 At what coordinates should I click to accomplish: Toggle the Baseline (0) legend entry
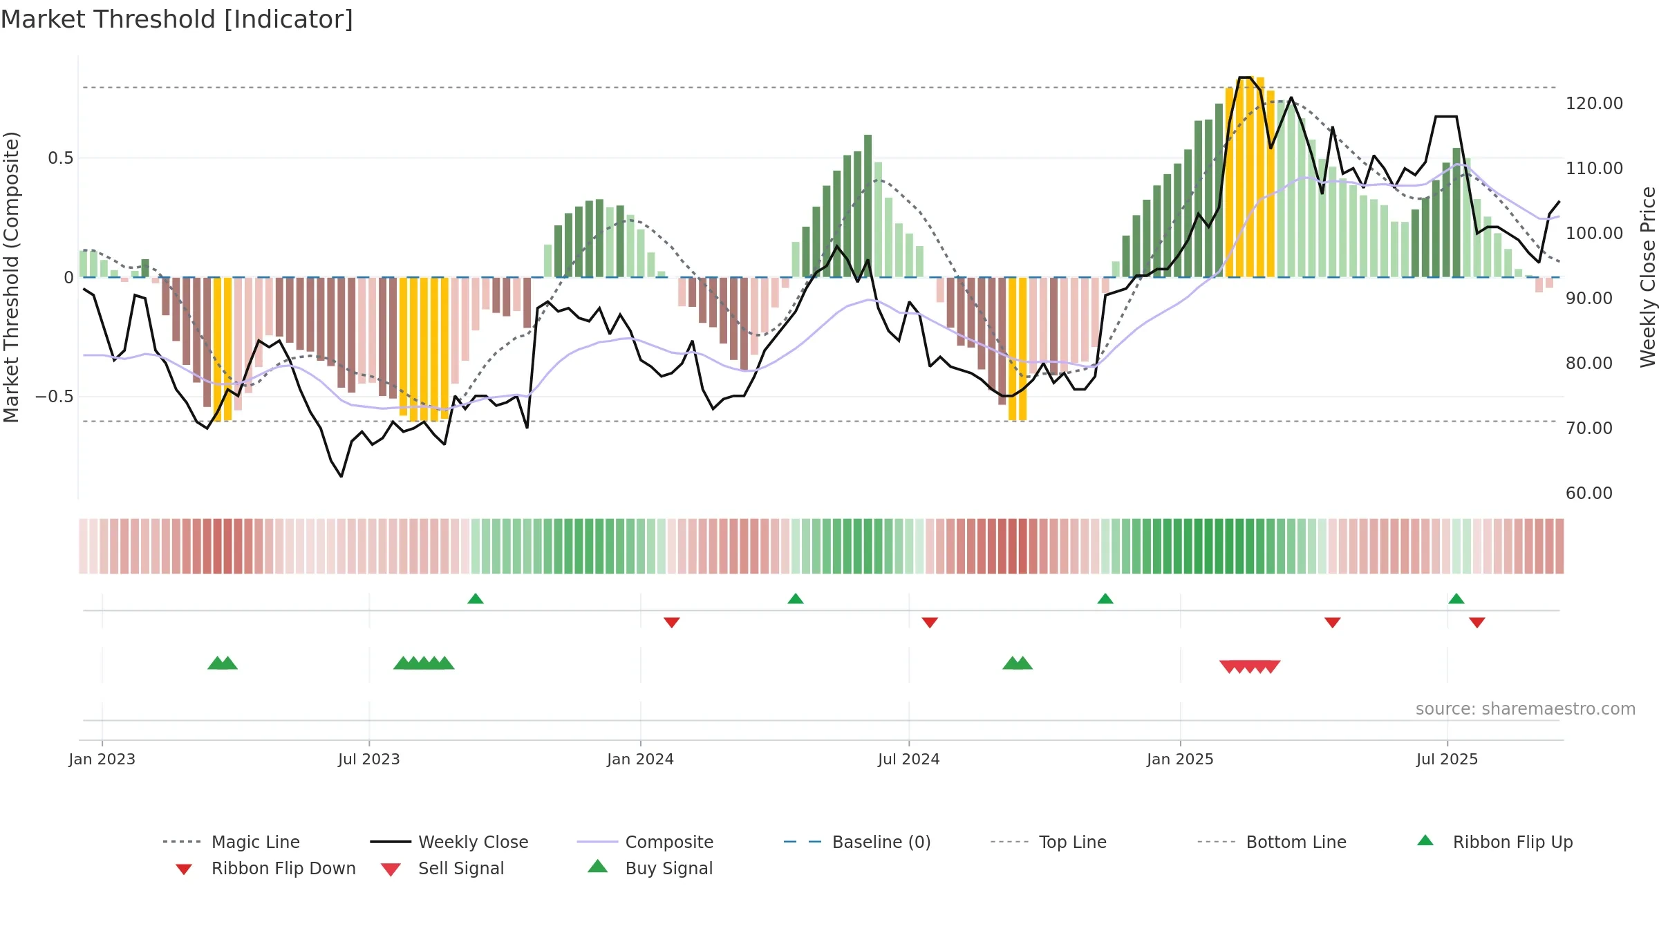tap(857, 842)
